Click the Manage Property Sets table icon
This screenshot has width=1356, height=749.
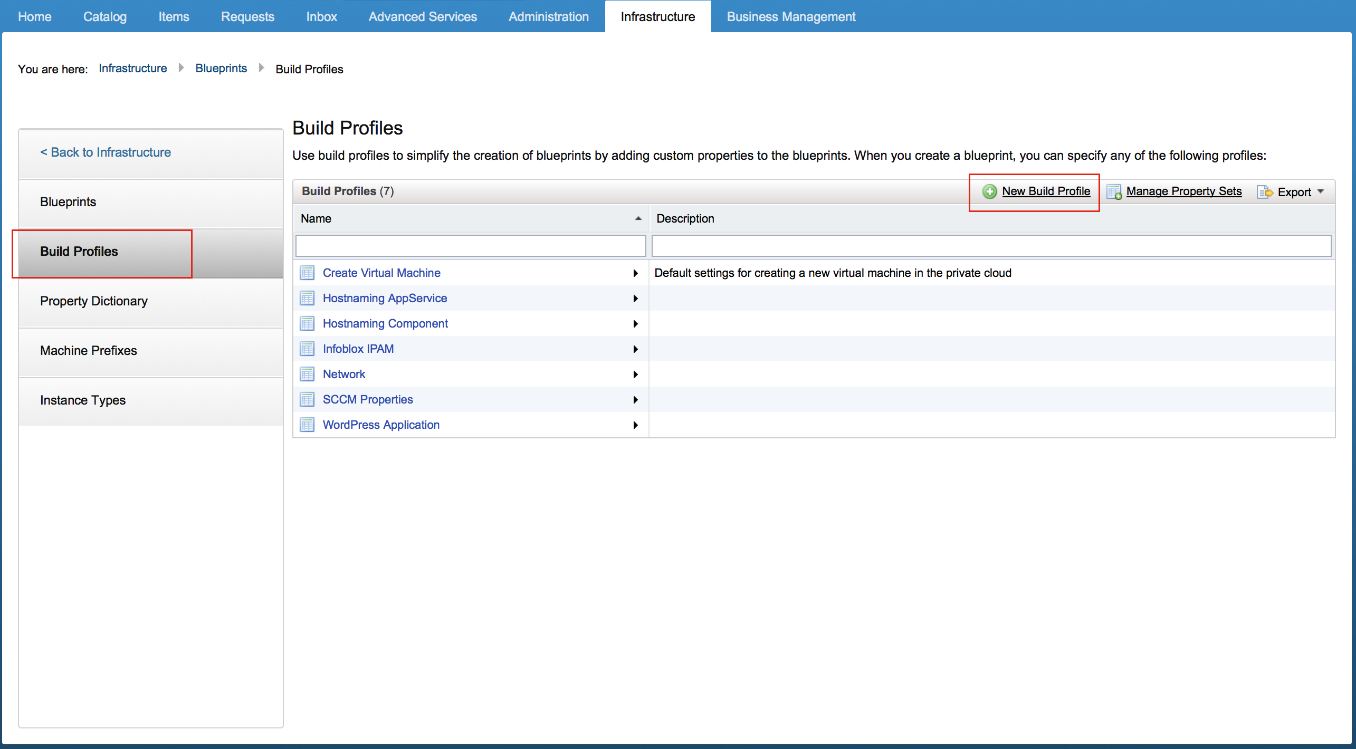pyautogui.click(x=1114, y=192)
